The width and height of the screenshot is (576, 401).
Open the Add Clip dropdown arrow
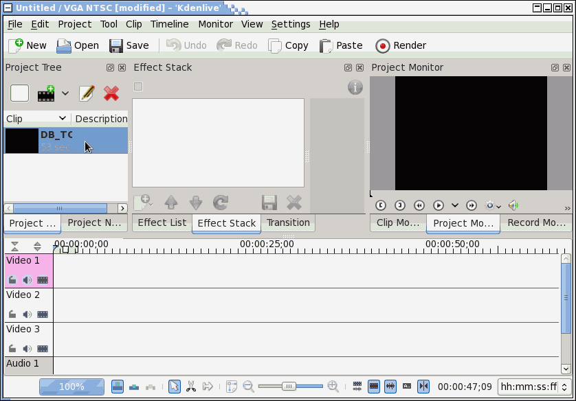click(65, 93)
